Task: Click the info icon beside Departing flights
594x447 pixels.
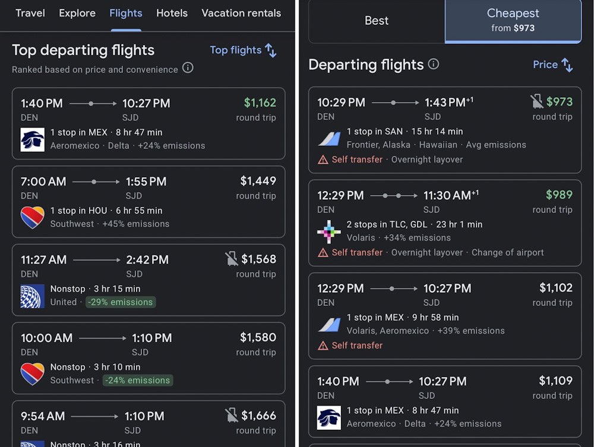Action: (434, 64)
